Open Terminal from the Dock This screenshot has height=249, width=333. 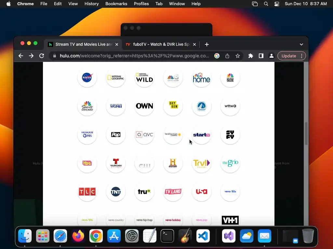[167, 236]
